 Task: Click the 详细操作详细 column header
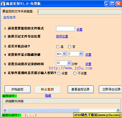[x=62, y=101]
